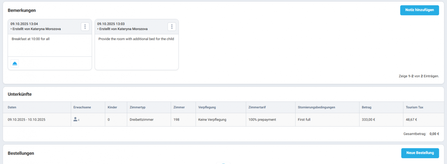Click the Zimmertarif column header
The height and width of the screenshot is (164, 447).
(257, 107)
